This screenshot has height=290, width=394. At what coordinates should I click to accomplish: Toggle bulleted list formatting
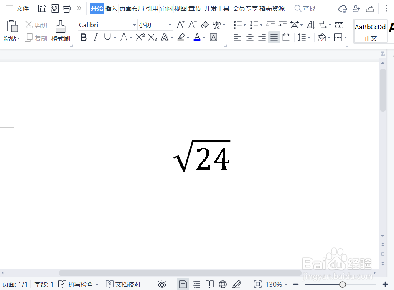[238, 25]
